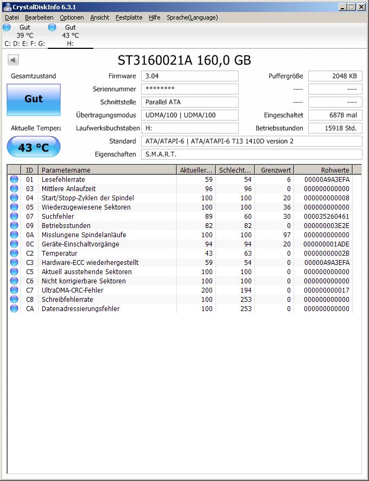
Task: Click raw value 000000003E2E
Action: 326,225
